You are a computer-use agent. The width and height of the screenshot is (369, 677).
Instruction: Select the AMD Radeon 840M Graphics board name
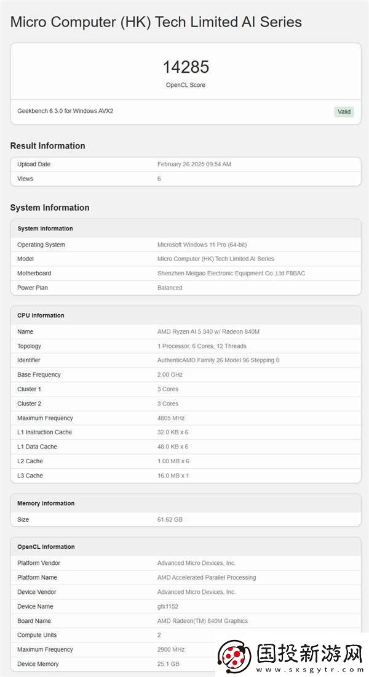202,621
